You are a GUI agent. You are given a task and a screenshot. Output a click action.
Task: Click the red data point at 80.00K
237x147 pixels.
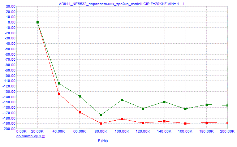click(x=101, y=124)
